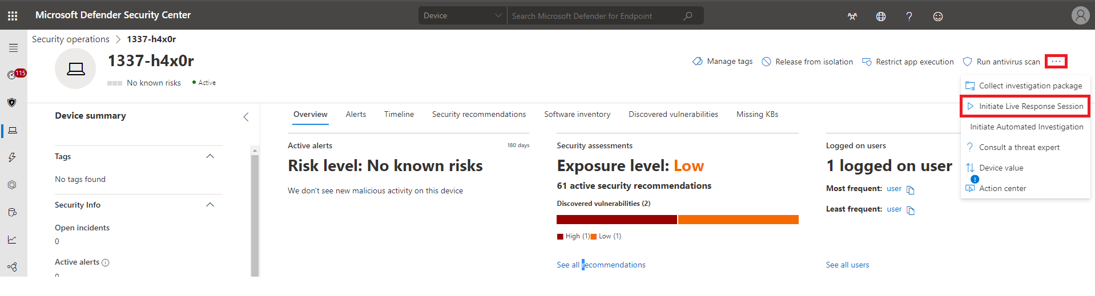
Task: Switch to Discovered vulnerabilities tab
Action: (673, 115)
